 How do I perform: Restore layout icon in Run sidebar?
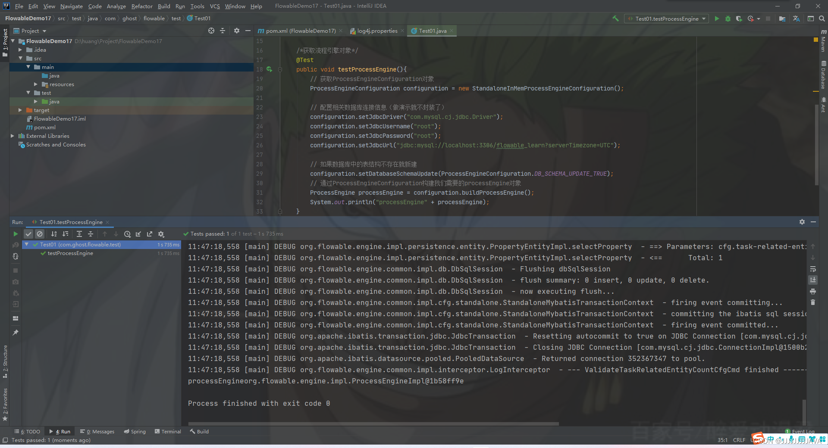16,318
